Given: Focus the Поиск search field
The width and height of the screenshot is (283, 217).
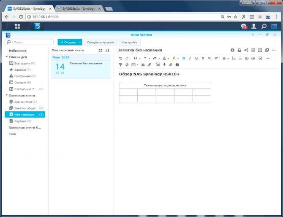Looking at the screenshot, I should click(x=33, y=42).
